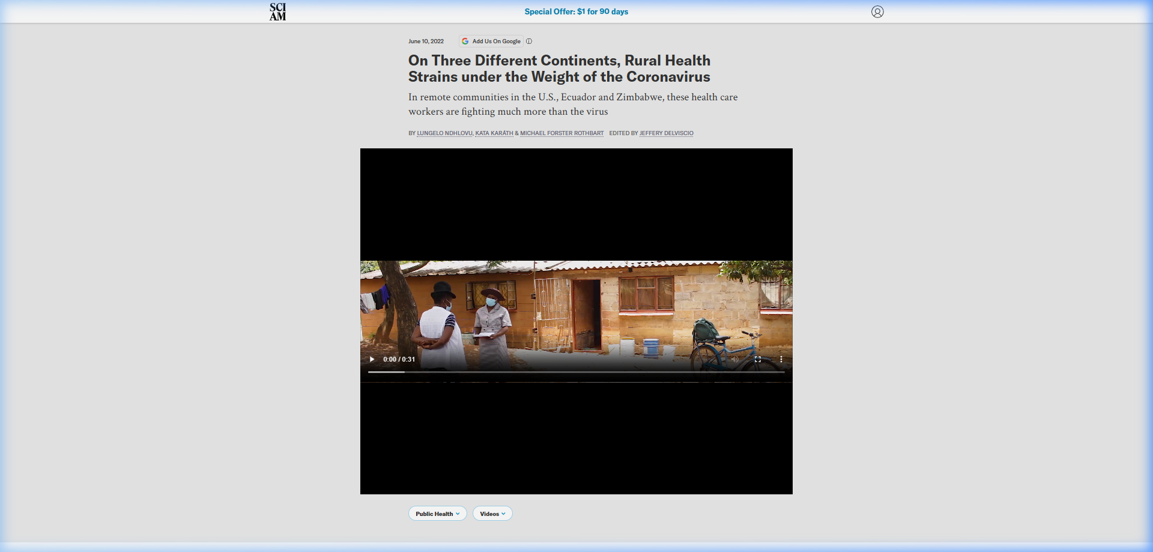The height and width of the screenshot is (552, 1153).
Task: Expand the Videos topic dropdown
Action: tap(492, 514)
